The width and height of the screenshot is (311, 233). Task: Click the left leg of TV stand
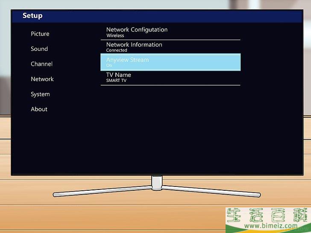103,191
